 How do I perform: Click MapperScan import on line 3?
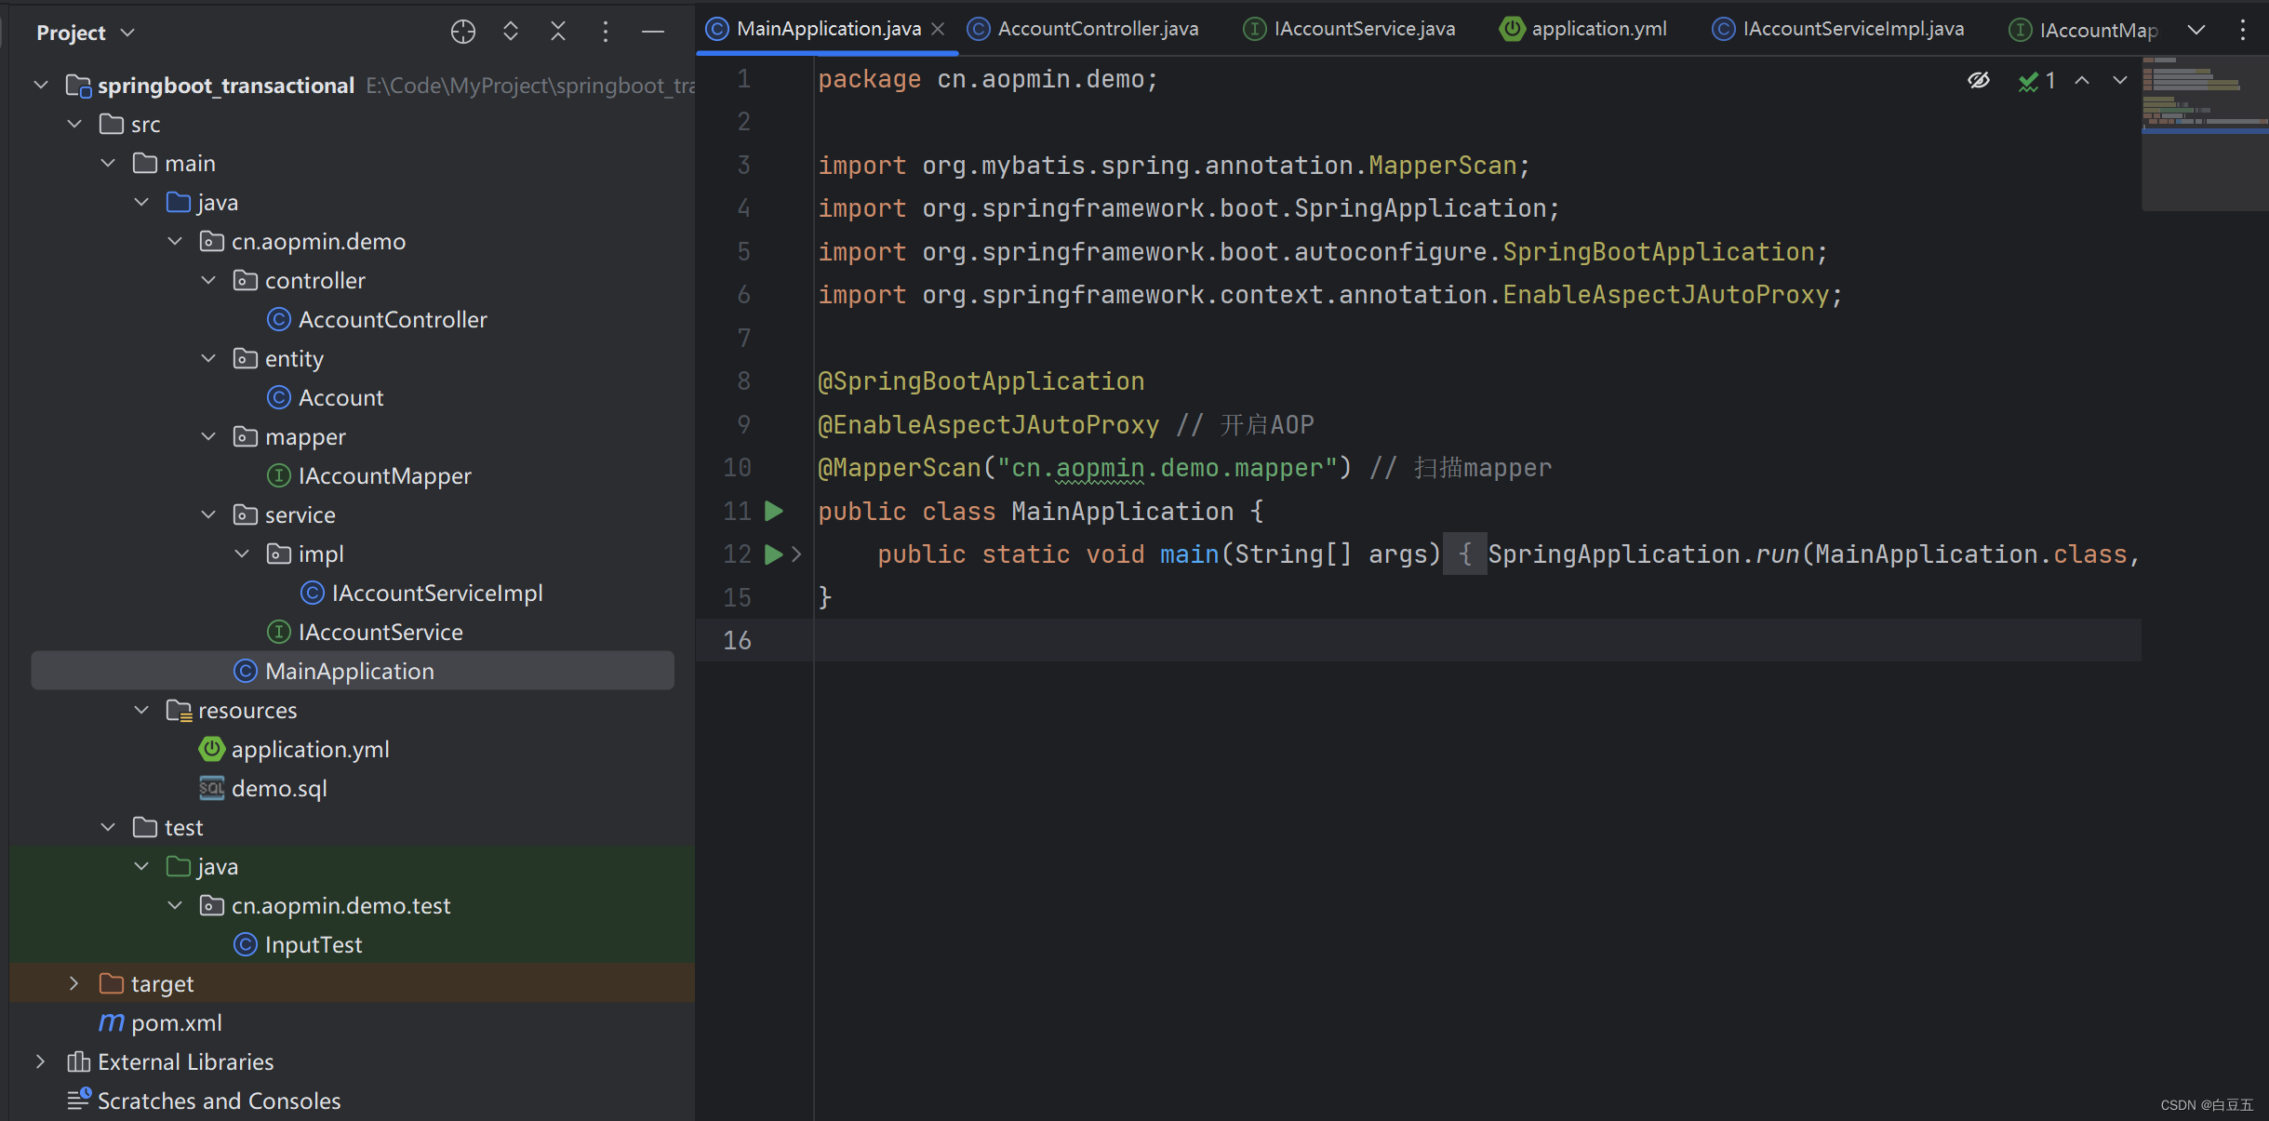click(1443, 166)
